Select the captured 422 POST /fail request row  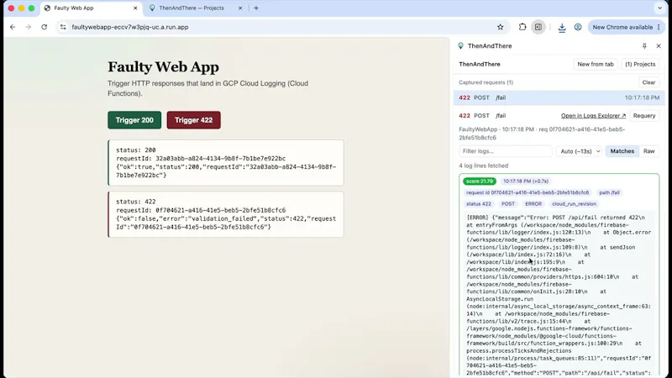(x=559, y=97)
